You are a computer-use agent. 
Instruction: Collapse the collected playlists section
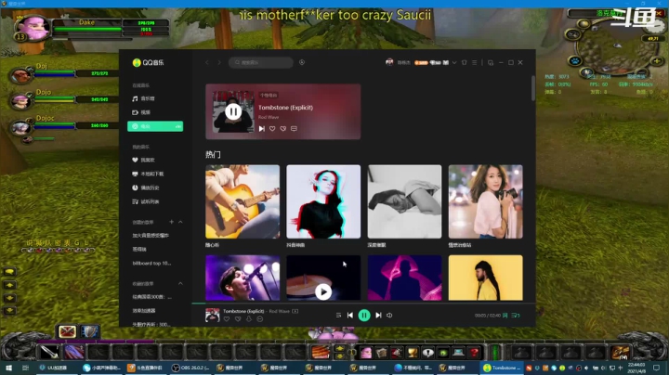[x=180, y=283]
